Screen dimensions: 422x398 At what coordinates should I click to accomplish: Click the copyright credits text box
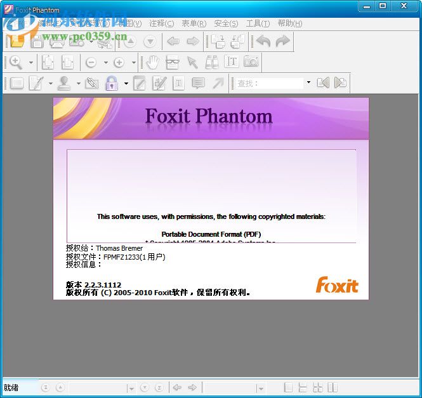click(x=211, y=196)
